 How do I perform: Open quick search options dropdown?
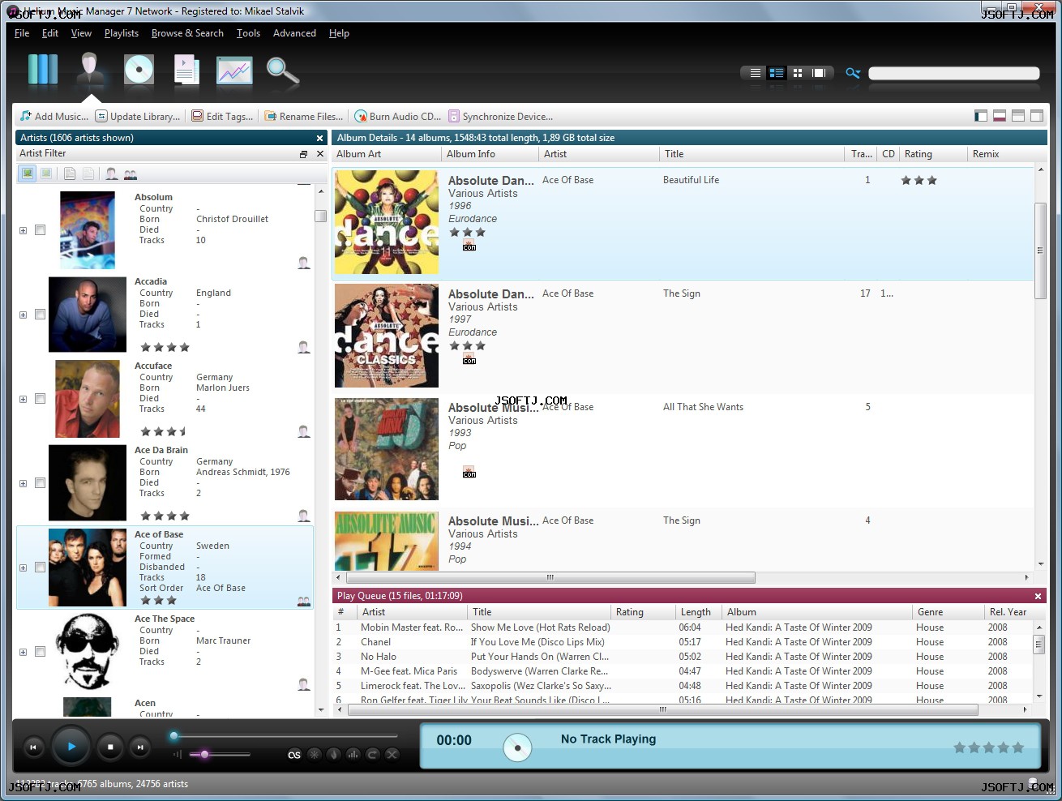pyautogui.click(x=853, y=73)
